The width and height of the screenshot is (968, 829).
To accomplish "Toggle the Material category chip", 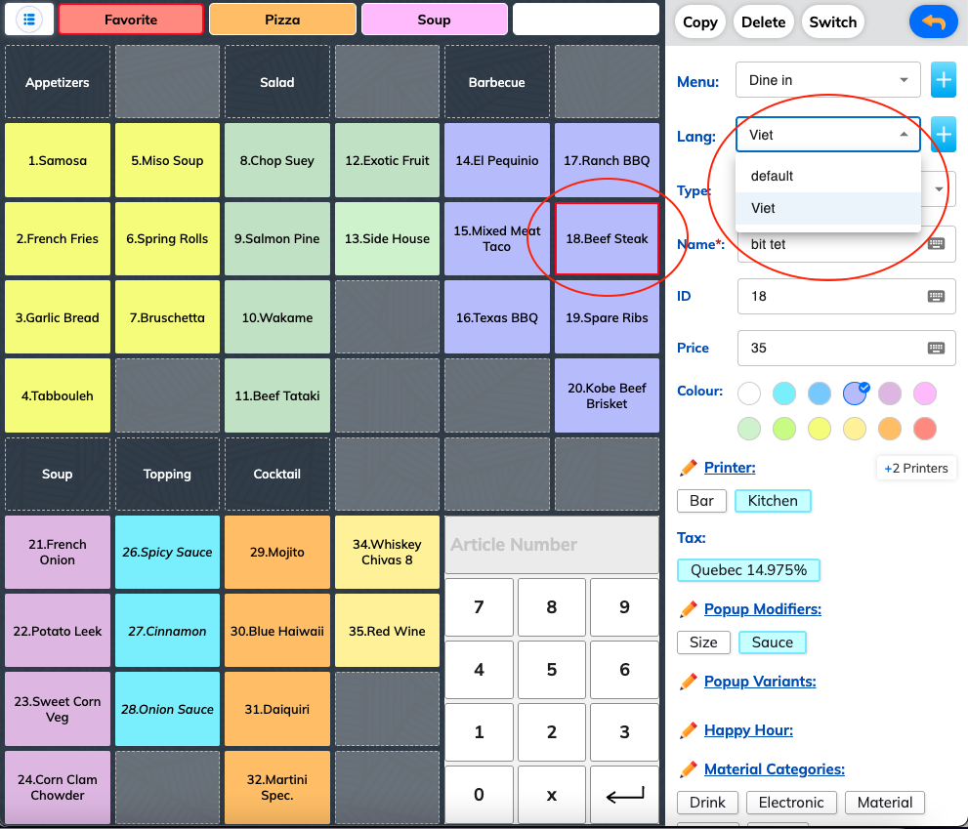I will tap(885, 803).
